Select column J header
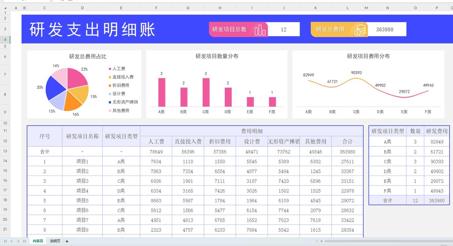 tap(284, 8)
